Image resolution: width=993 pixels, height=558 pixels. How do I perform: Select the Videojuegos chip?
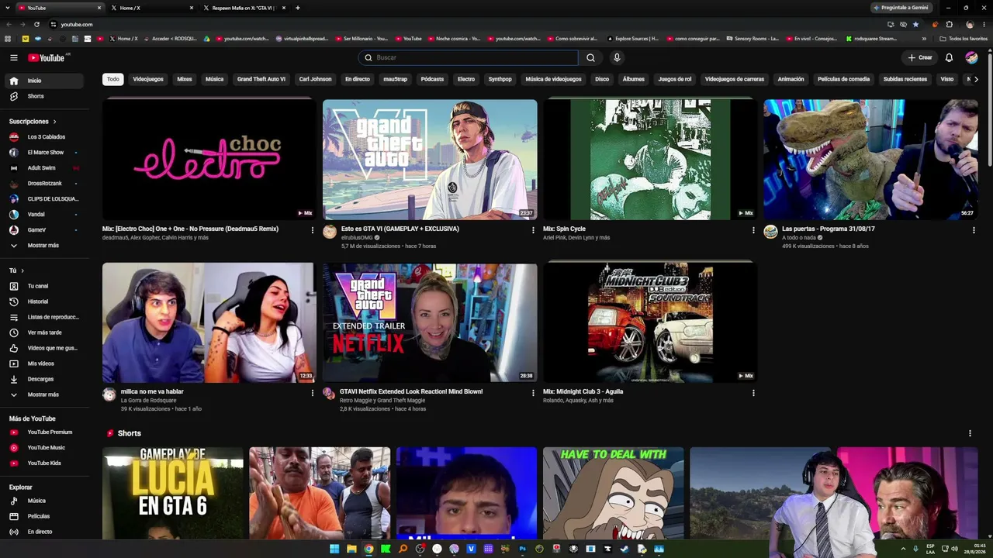coord(148,79)
